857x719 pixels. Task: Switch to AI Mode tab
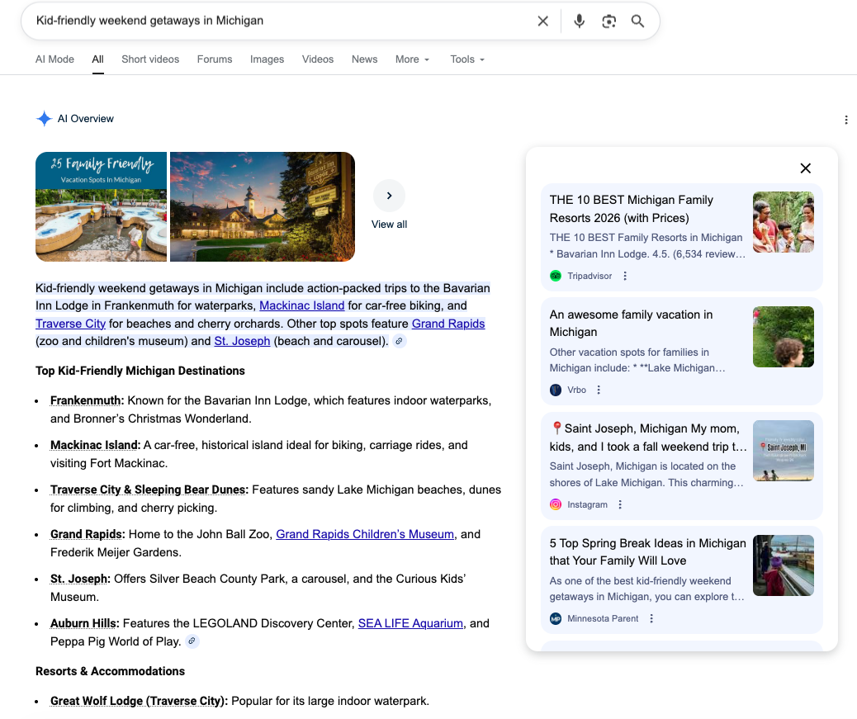(54, 59)
